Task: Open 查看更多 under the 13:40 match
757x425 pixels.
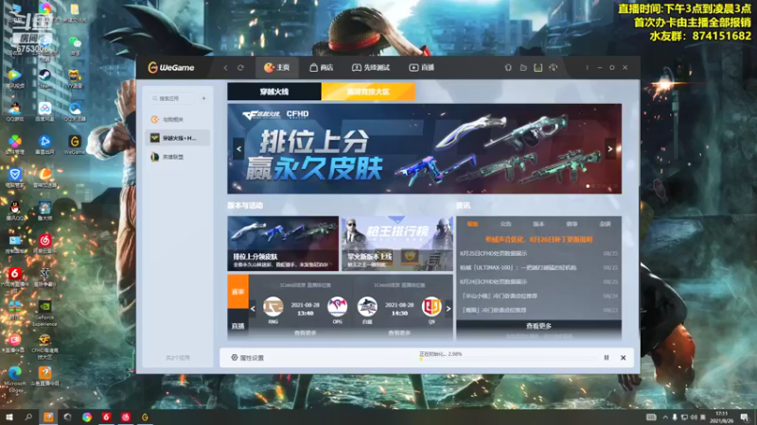Action: pos(305,333)
